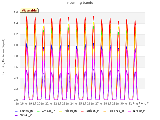This screenshot has height=120, width=160.
Task: Click the Jul 21 x-axis tick label
Action: [45, 103]
